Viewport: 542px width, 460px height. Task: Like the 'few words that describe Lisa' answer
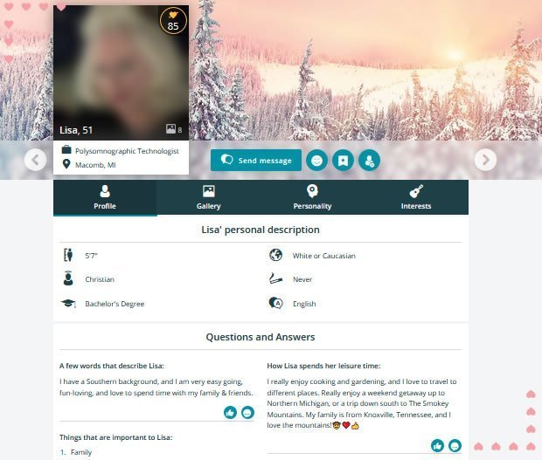click(x=230, y=412)
